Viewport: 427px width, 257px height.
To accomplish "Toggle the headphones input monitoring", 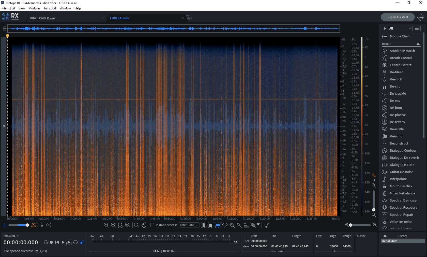I will [46, 242].
